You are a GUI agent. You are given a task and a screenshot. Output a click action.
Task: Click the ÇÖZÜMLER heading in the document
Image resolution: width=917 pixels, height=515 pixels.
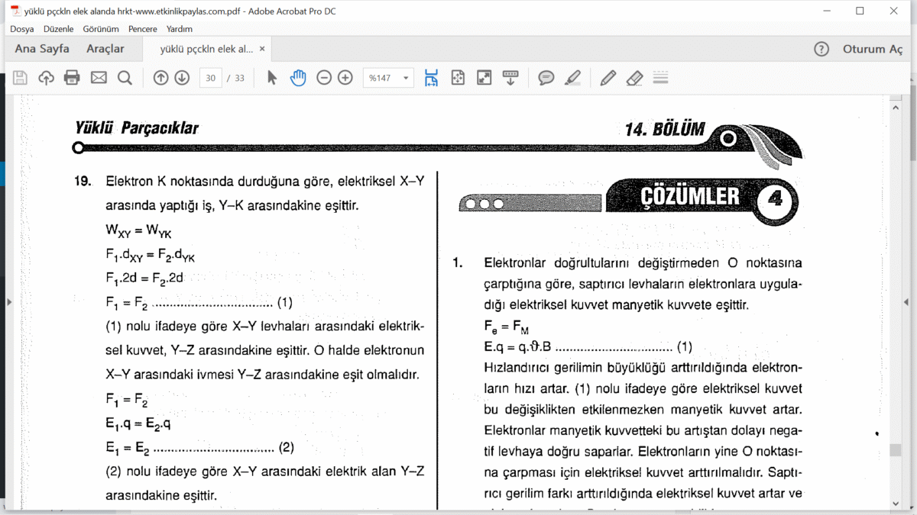pyautogui.click(x=691, y=197)
